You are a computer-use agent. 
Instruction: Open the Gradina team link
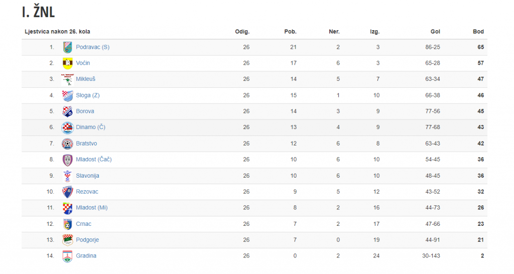click(86, 256)
